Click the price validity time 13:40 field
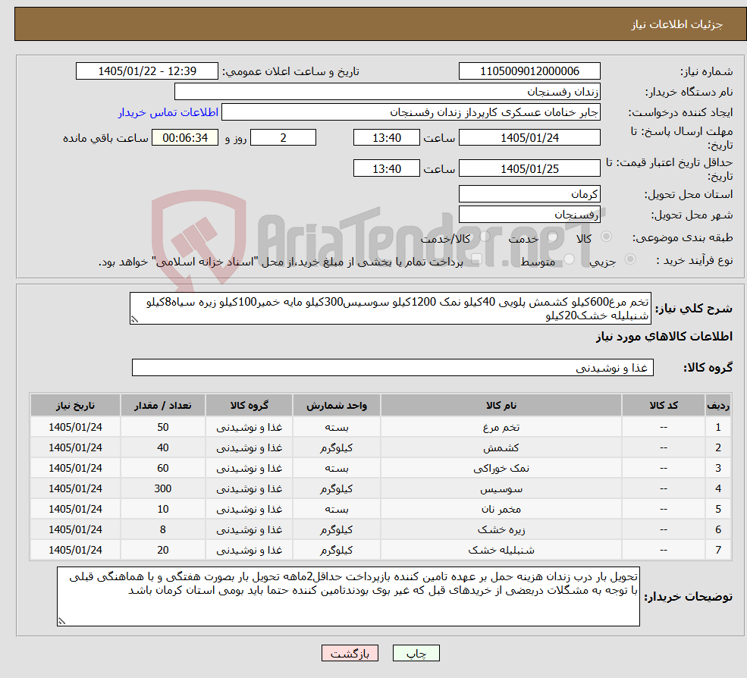Image resolution: width=747 pixels, height=678 pixels. [x=386, y=168]
